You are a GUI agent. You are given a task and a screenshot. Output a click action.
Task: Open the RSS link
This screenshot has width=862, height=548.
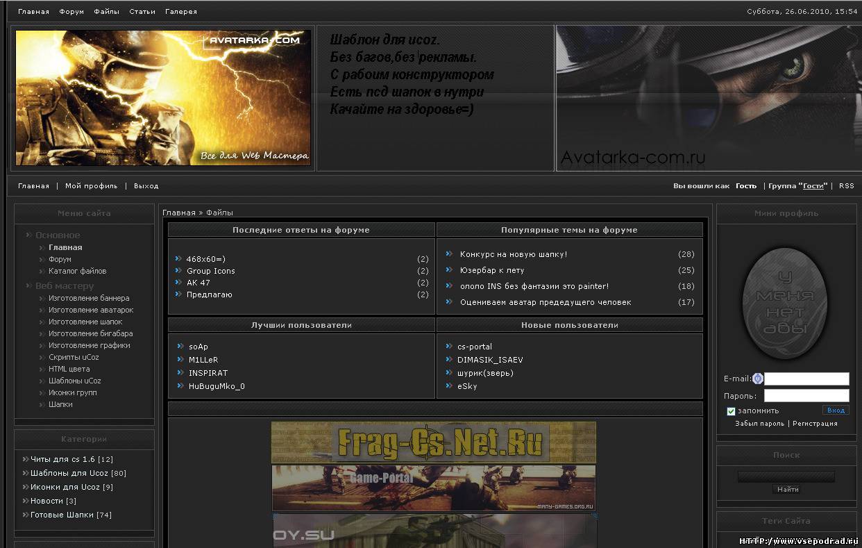pos(847,186)
